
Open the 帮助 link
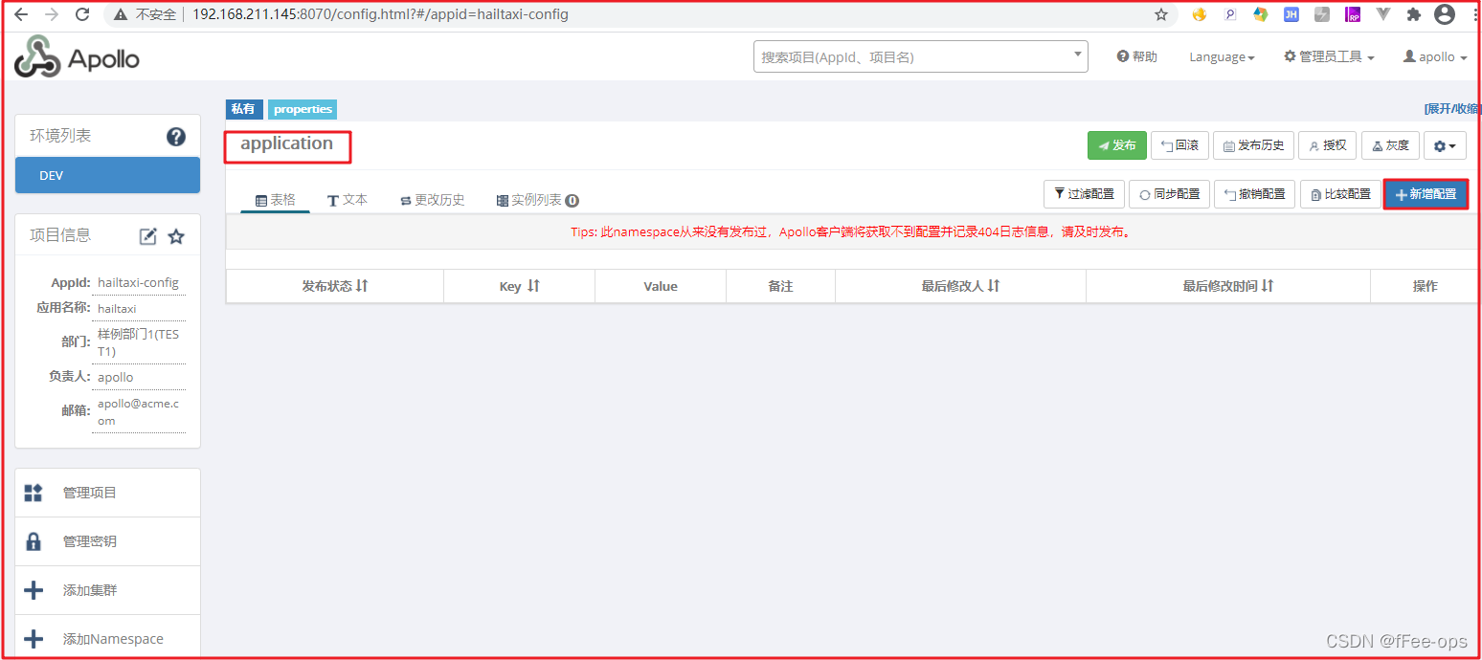[1136, 57]
